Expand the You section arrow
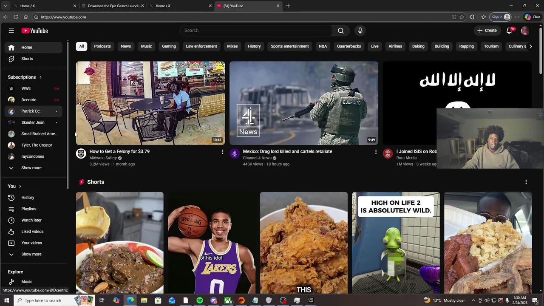This screenshot has width=544, height=306. click(x=20, y=186)
